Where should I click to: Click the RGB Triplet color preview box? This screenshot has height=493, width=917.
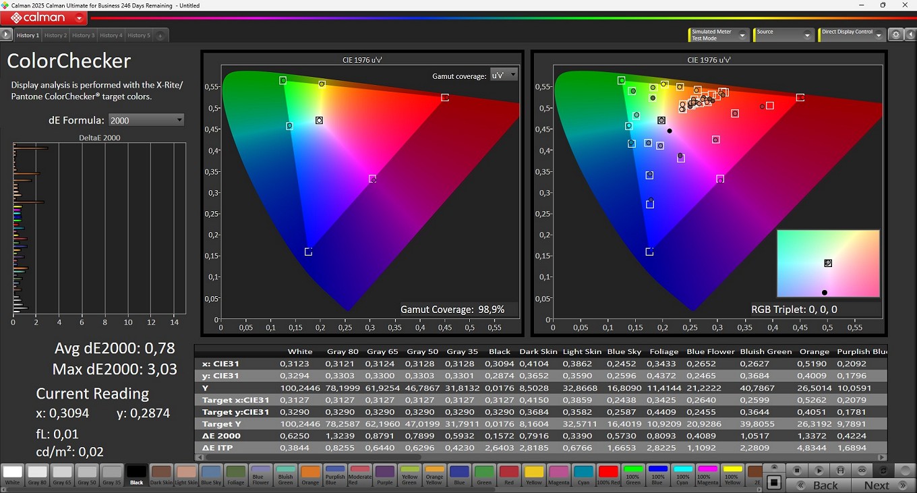point(828,264)
